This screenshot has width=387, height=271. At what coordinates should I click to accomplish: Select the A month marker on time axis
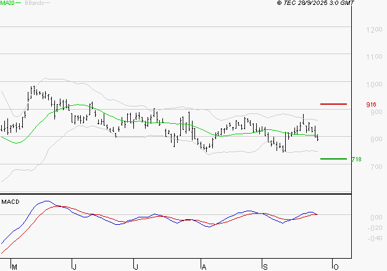click(x=204, y=266)
